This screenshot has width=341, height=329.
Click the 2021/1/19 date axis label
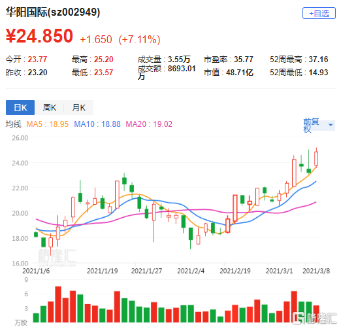point(102,271)
